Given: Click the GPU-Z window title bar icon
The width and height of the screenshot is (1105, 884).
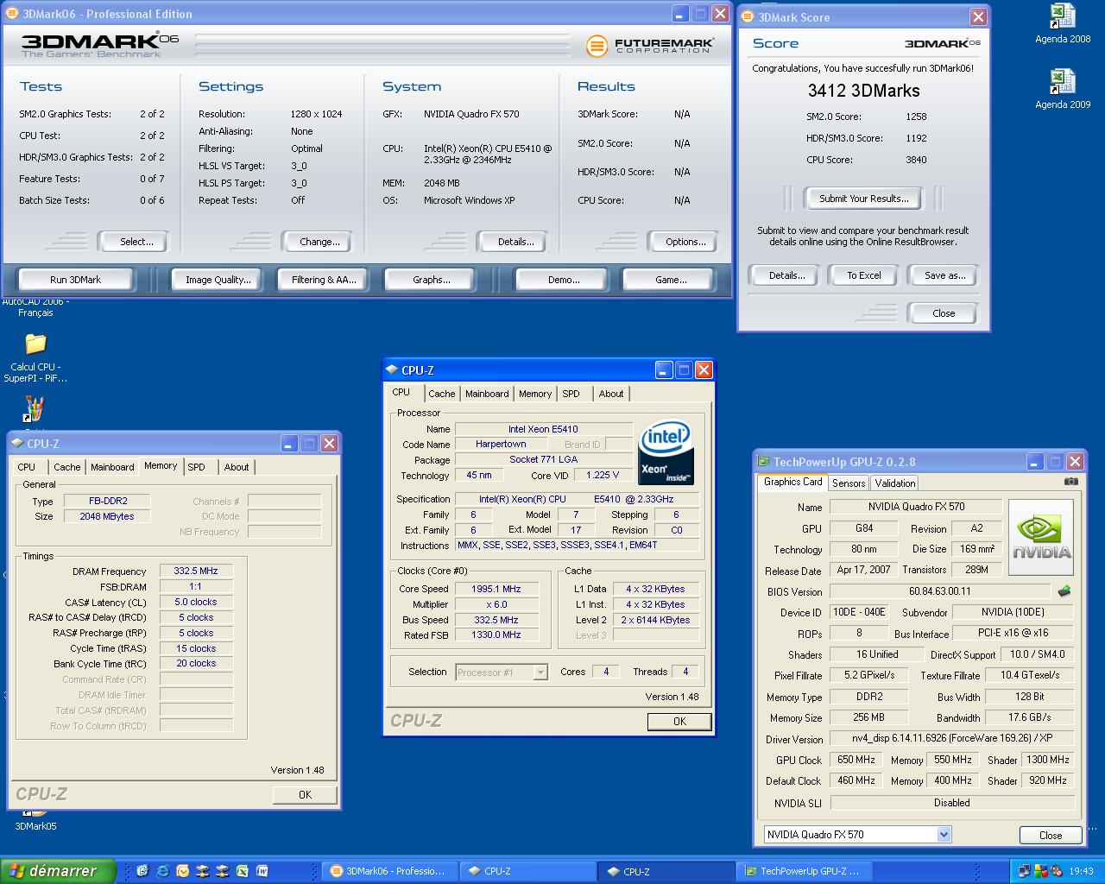Looking at the screenshot, I should click(763, 461).
